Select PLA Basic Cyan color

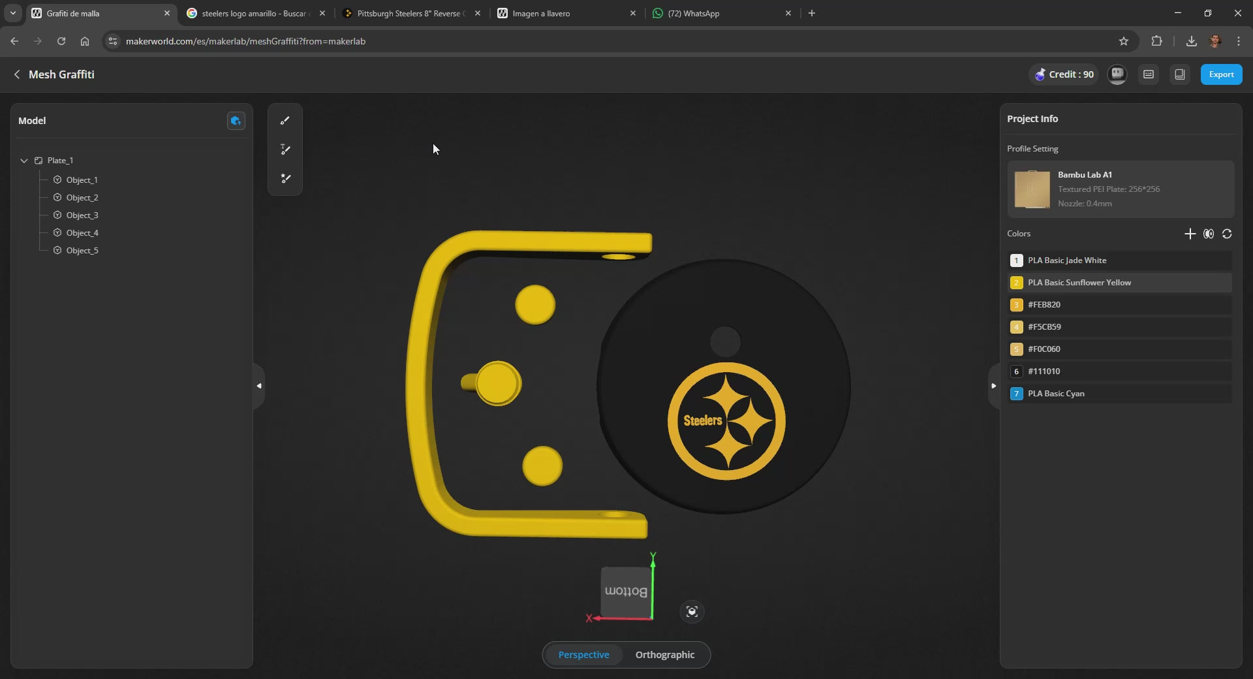[1120, 394]
